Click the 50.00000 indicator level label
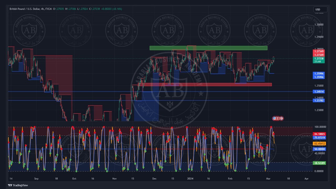The image size is (336, 189). coord(319,149)
